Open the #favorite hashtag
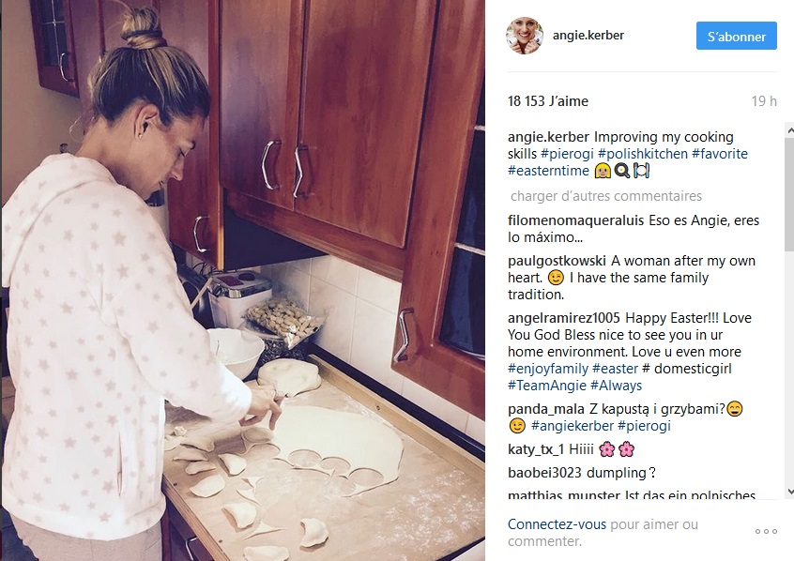 coord(720,154)
